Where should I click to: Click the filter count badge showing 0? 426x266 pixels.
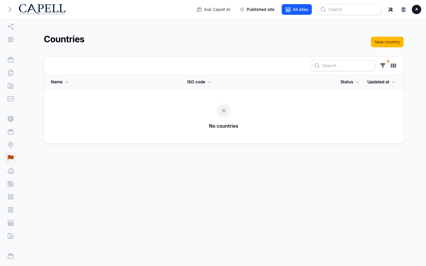[x=388, y=61]
